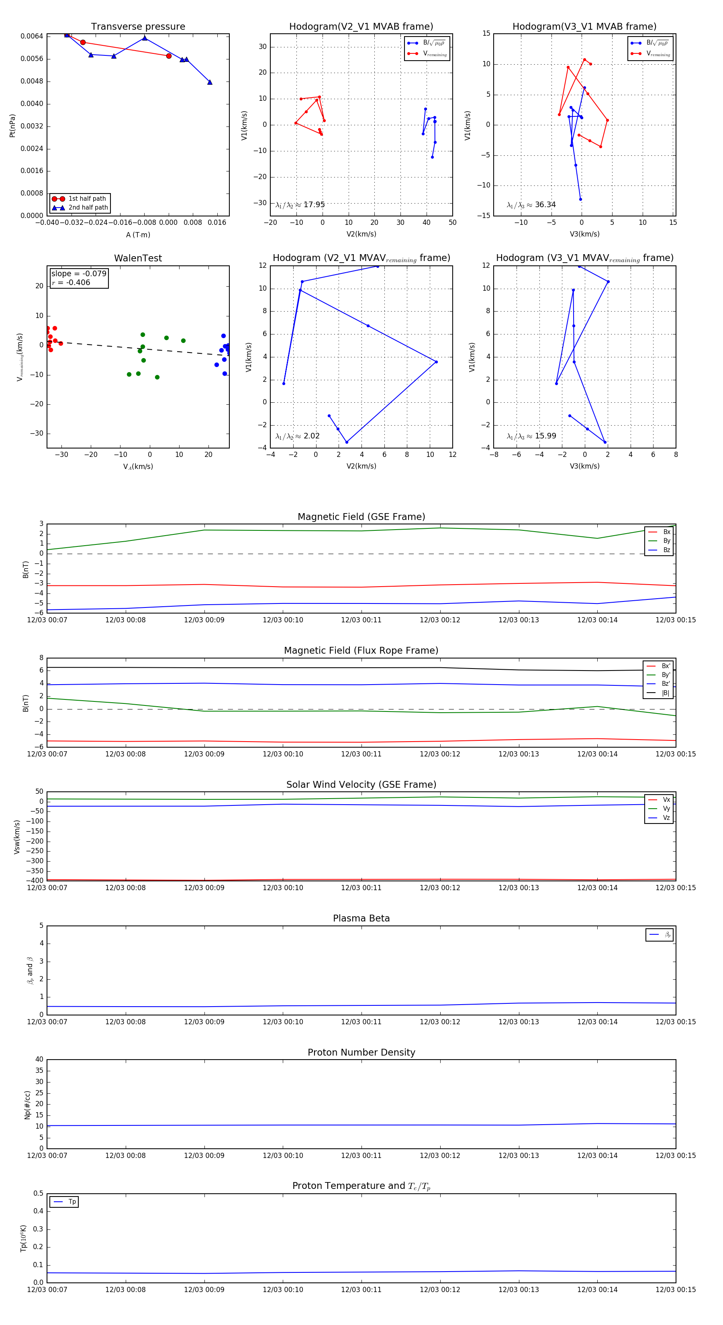Click '12/03 00:13' tick under Proton Number Density

pyautogui.click(x=519, y=1156)
